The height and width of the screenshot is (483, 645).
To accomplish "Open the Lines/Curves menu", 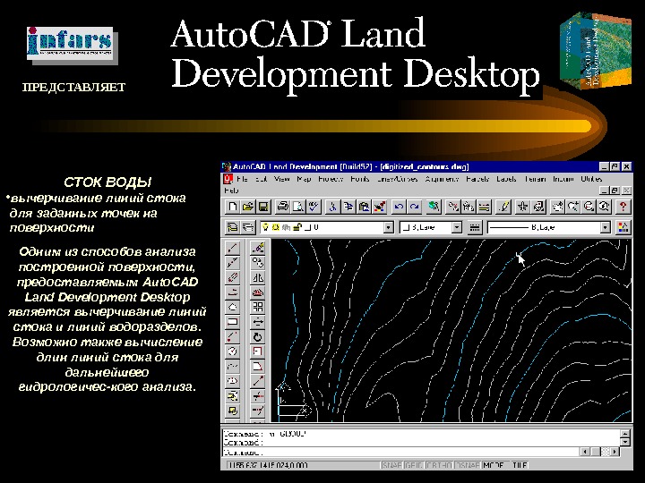I will 397,179.
